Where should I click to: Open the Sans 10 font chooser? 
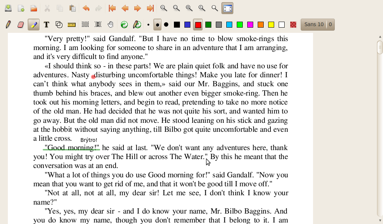(318, 25)
